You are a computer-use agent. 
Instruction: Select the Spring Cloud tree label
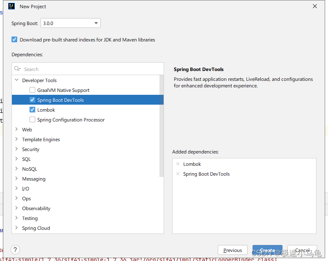click(36, 228)
